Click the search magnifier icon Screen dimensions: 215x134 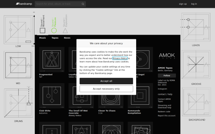click(x=83, y=4)
